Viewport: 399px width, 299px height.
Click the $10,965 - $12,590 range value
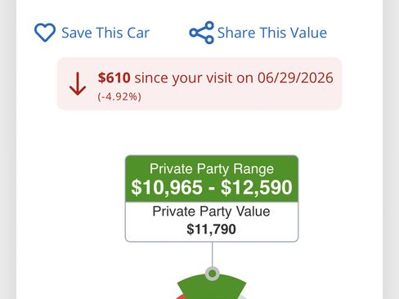pyautogui.click(x=212, y=187)
